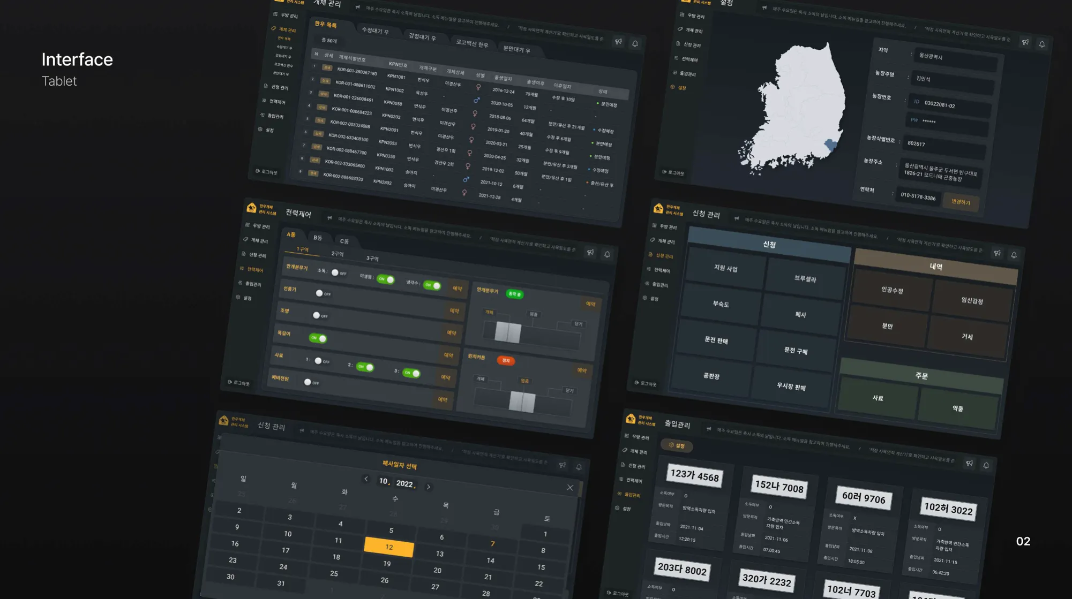
Task: Click bell icon in 전력제어 panel
Action: 607,254
